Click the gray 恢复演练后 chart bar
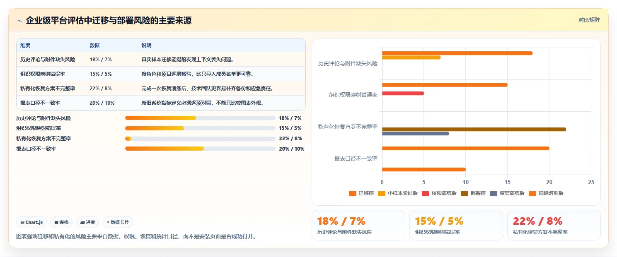Screen dimensions: 617x257 415,134
